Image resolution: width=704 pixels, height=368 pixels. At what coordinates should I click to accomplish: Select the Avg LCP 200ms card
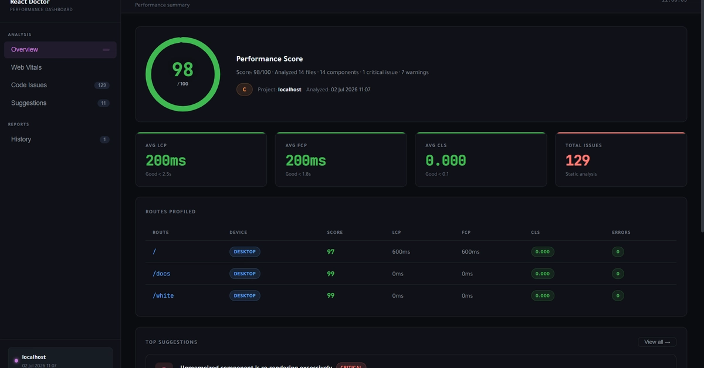point(201,159)
